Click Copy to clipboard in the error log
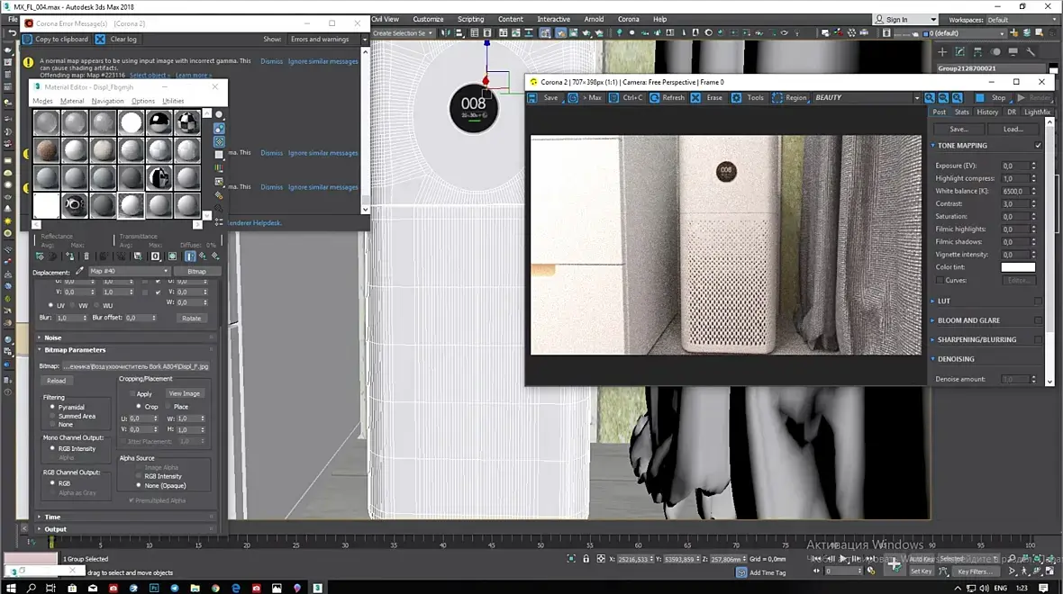This screenshot has width=1063, height=594. 56,40
